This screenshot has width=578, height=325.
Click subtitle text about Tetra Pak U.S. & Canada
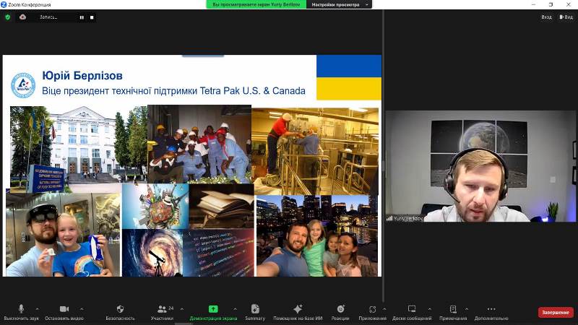(173, 91)
